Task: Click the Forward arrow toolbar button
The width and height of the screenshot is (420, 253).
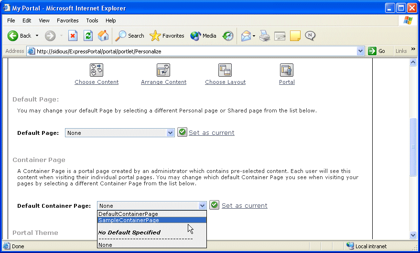Action: click(50, 36)
